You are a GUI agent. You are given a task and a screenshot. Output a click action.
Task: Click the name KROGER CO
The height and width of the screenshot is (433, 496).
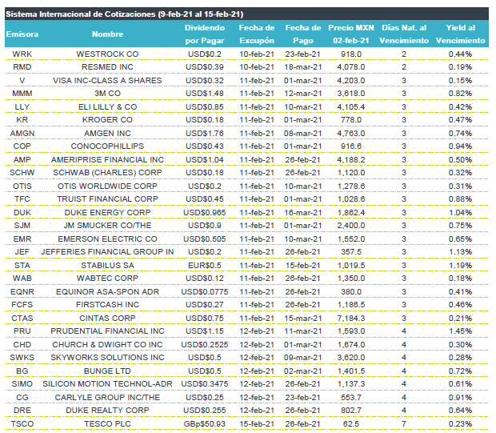click(x=107, y=120)
